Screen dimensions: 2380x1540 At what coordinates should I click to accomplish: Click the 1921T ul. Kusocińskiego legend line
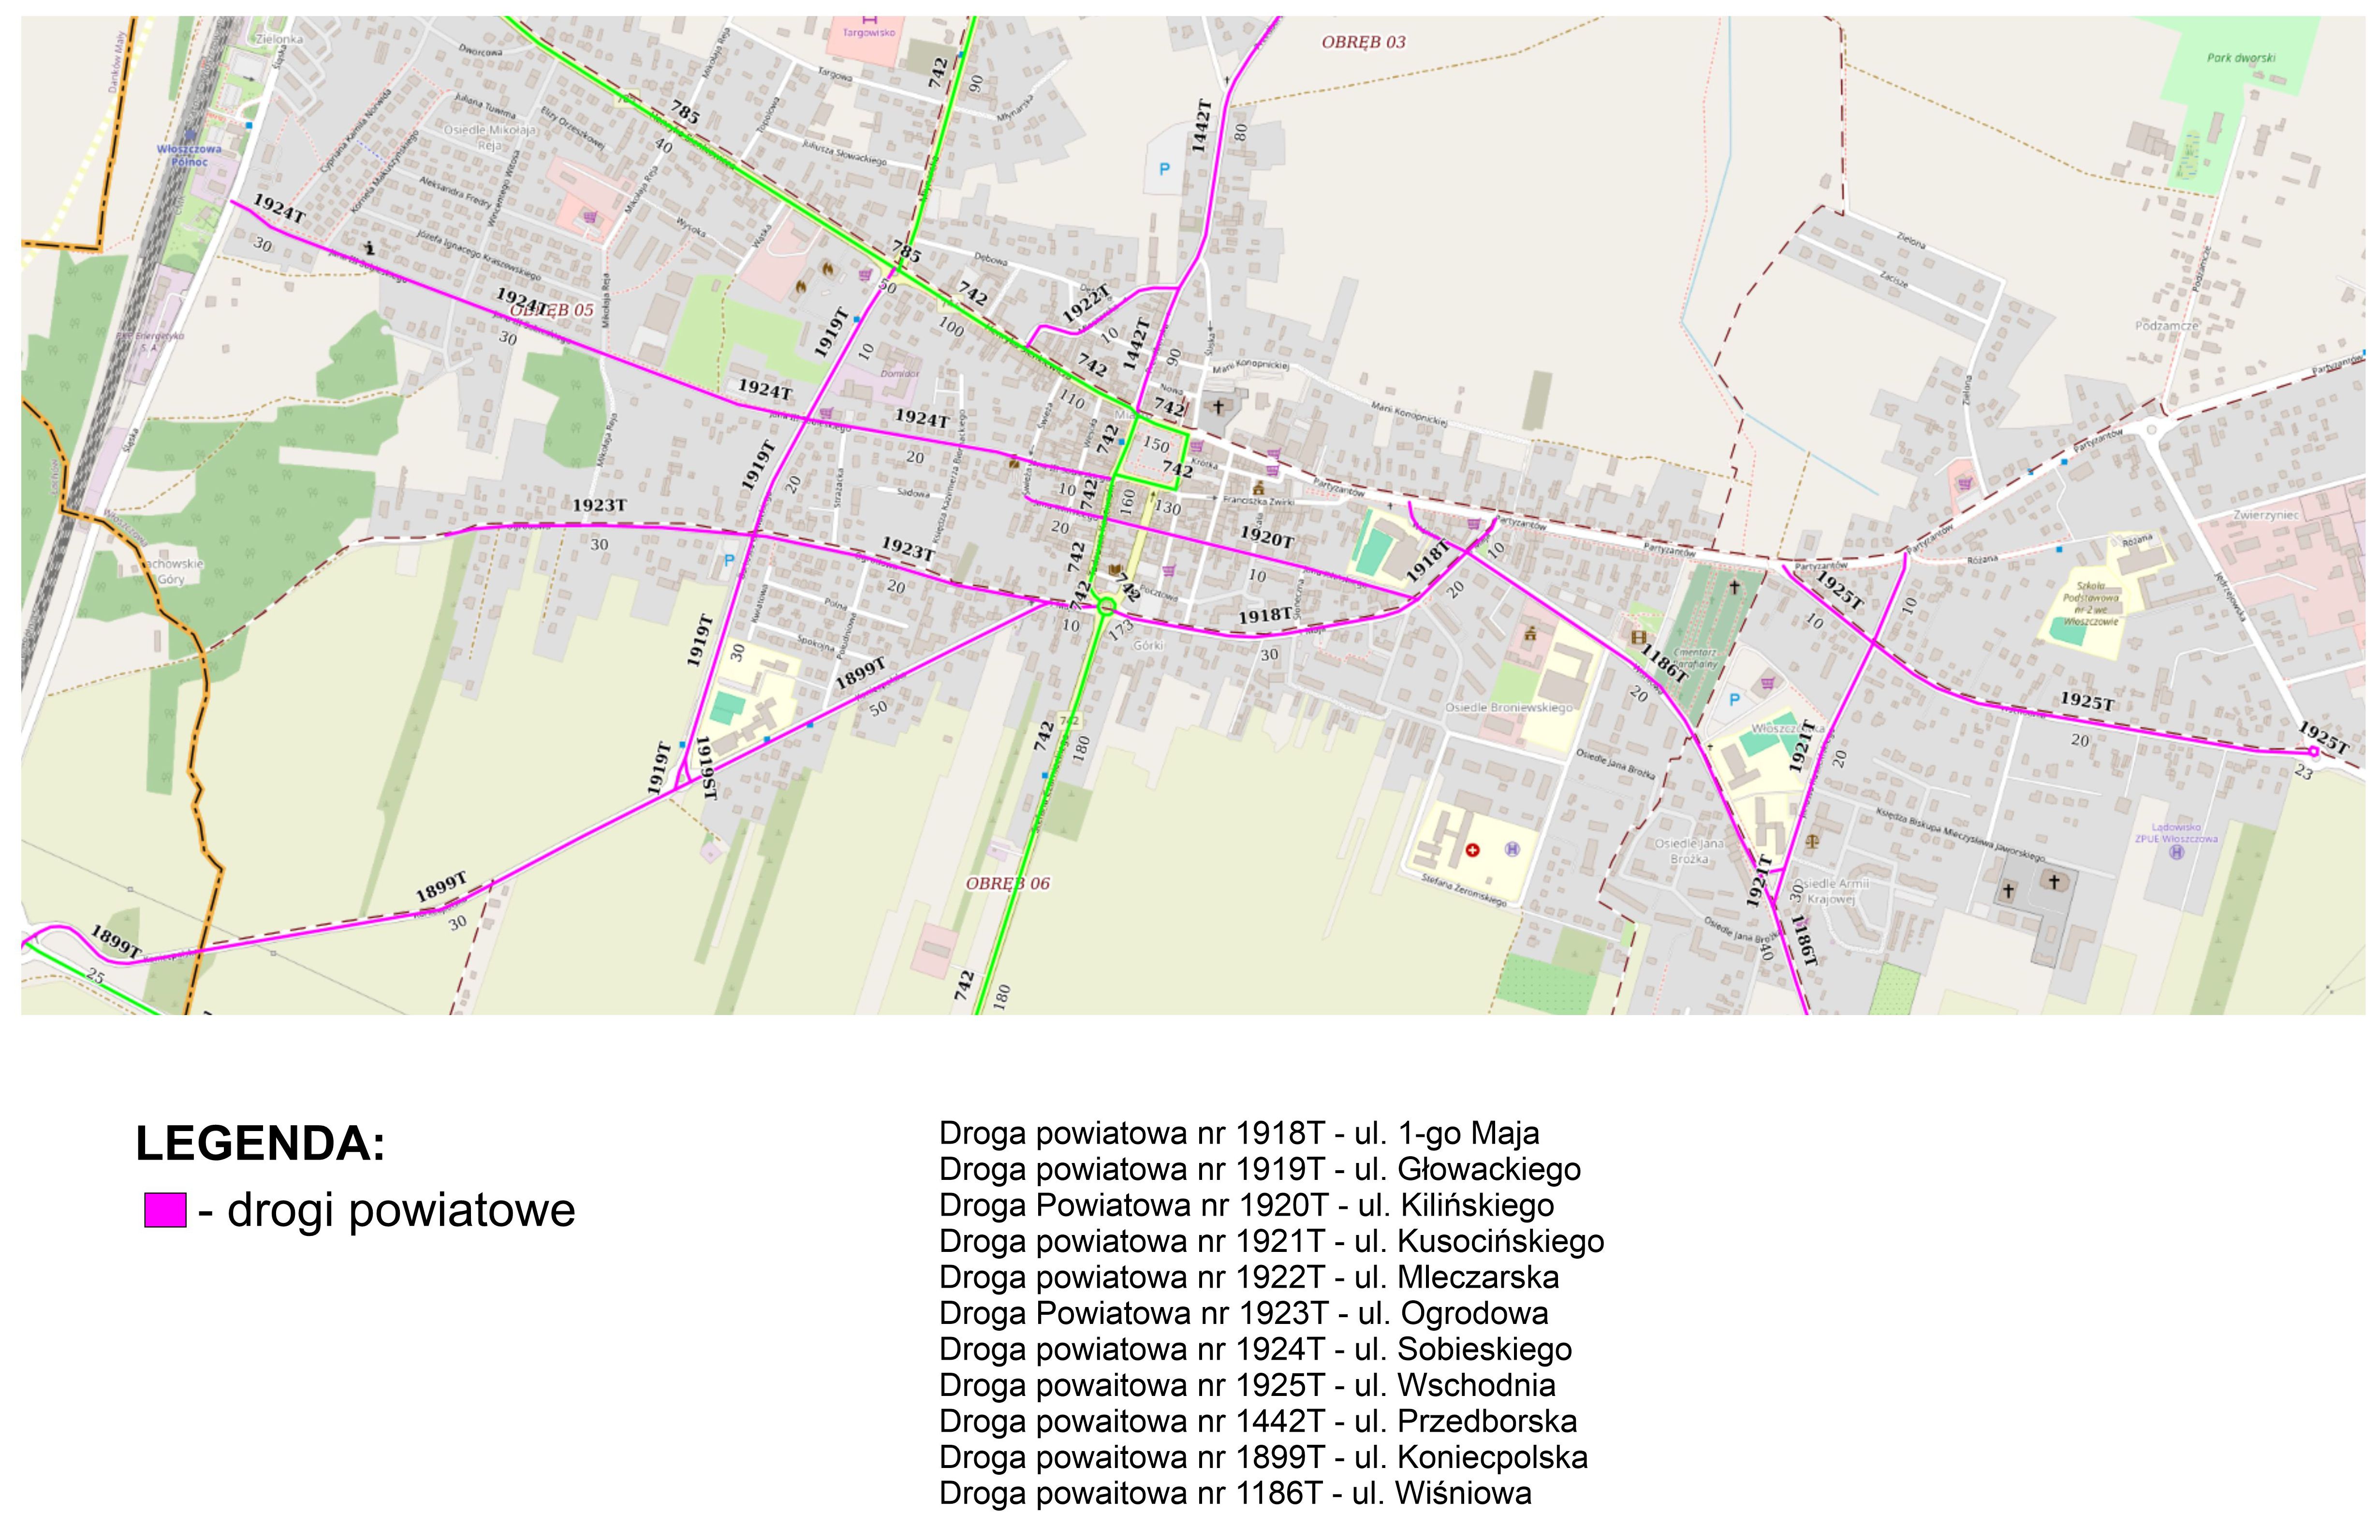[1272, 1241]
